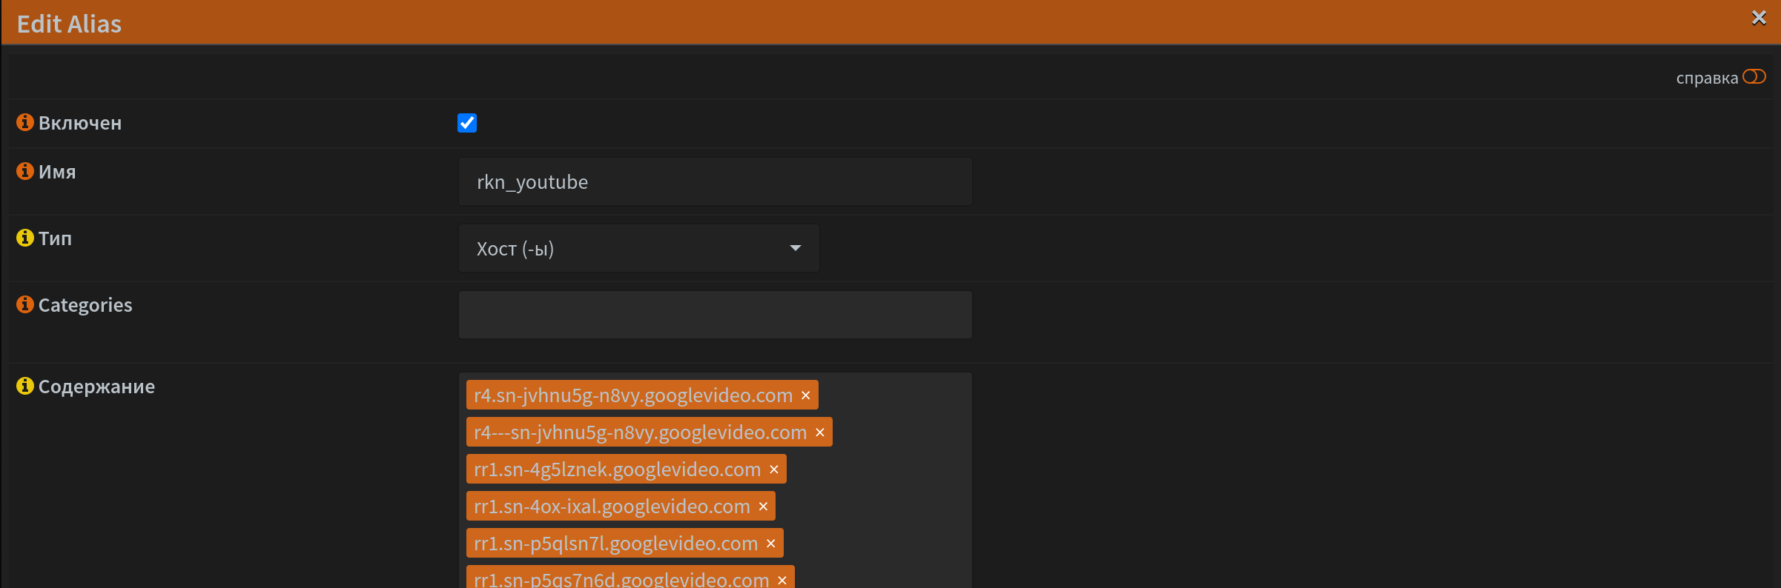Remove rr1.sn-p5qs7n6d.googlevideo.com tag
The height and width of the screenshot is (588, 1781).
click(x=782, y=580)
